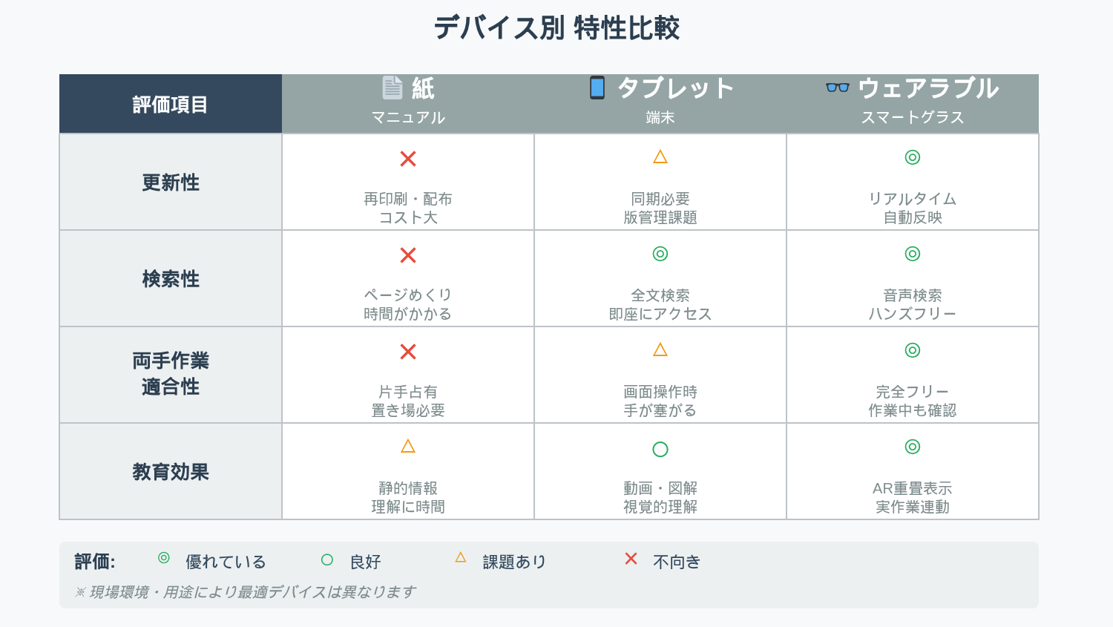Click the orange triangle above 静的情報

coord(408,446)
